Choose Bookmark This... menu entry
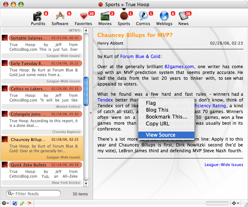248x207 pixels. (x=166, y=117)
